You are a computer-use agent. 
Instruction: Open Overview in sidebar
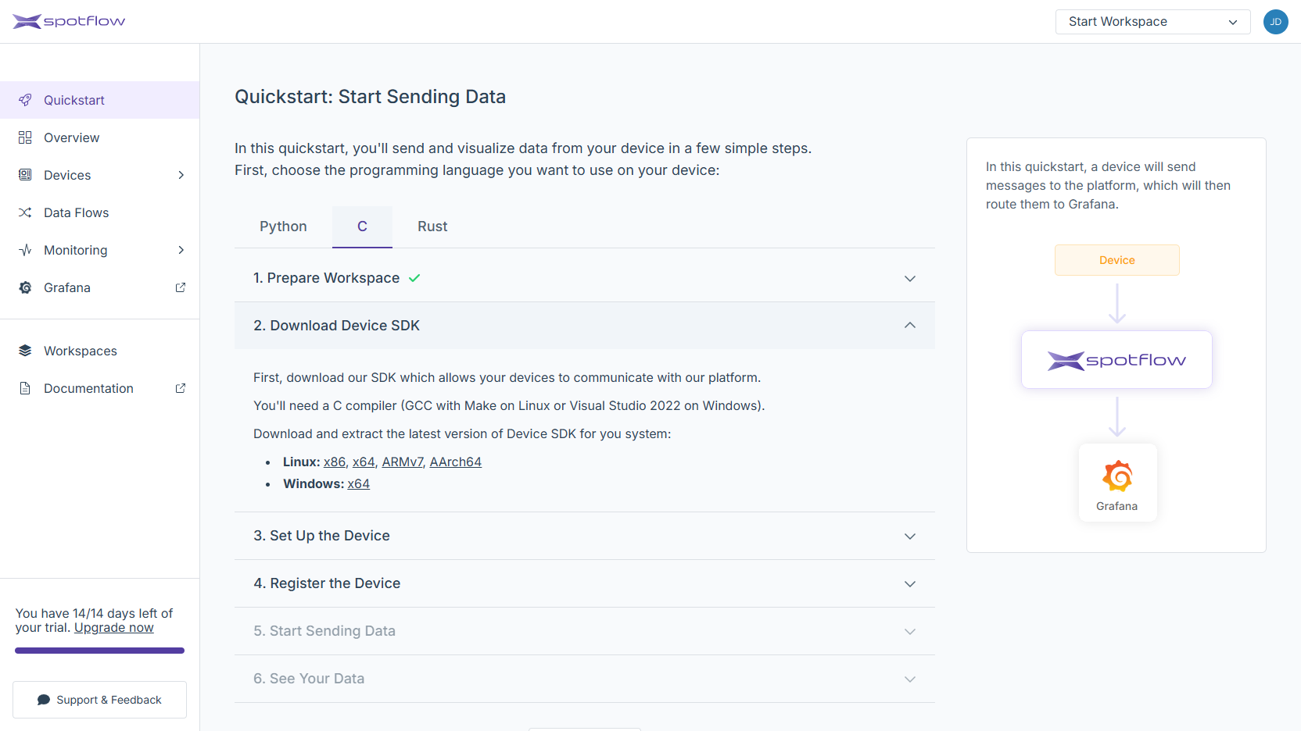point(100,137)
